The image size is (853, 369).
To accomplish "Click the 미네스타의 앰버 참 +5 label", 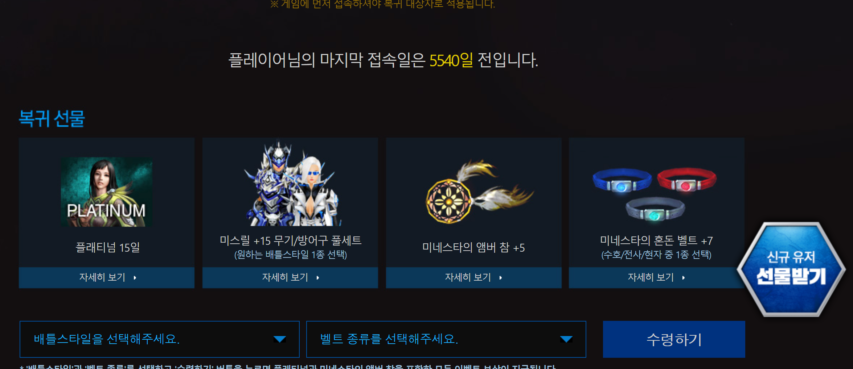I will pos(473,248).
